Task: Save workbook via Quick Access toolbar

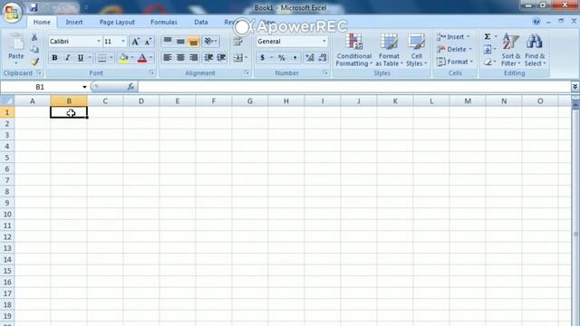Action: pyautogui.click(x=34, y=7)
